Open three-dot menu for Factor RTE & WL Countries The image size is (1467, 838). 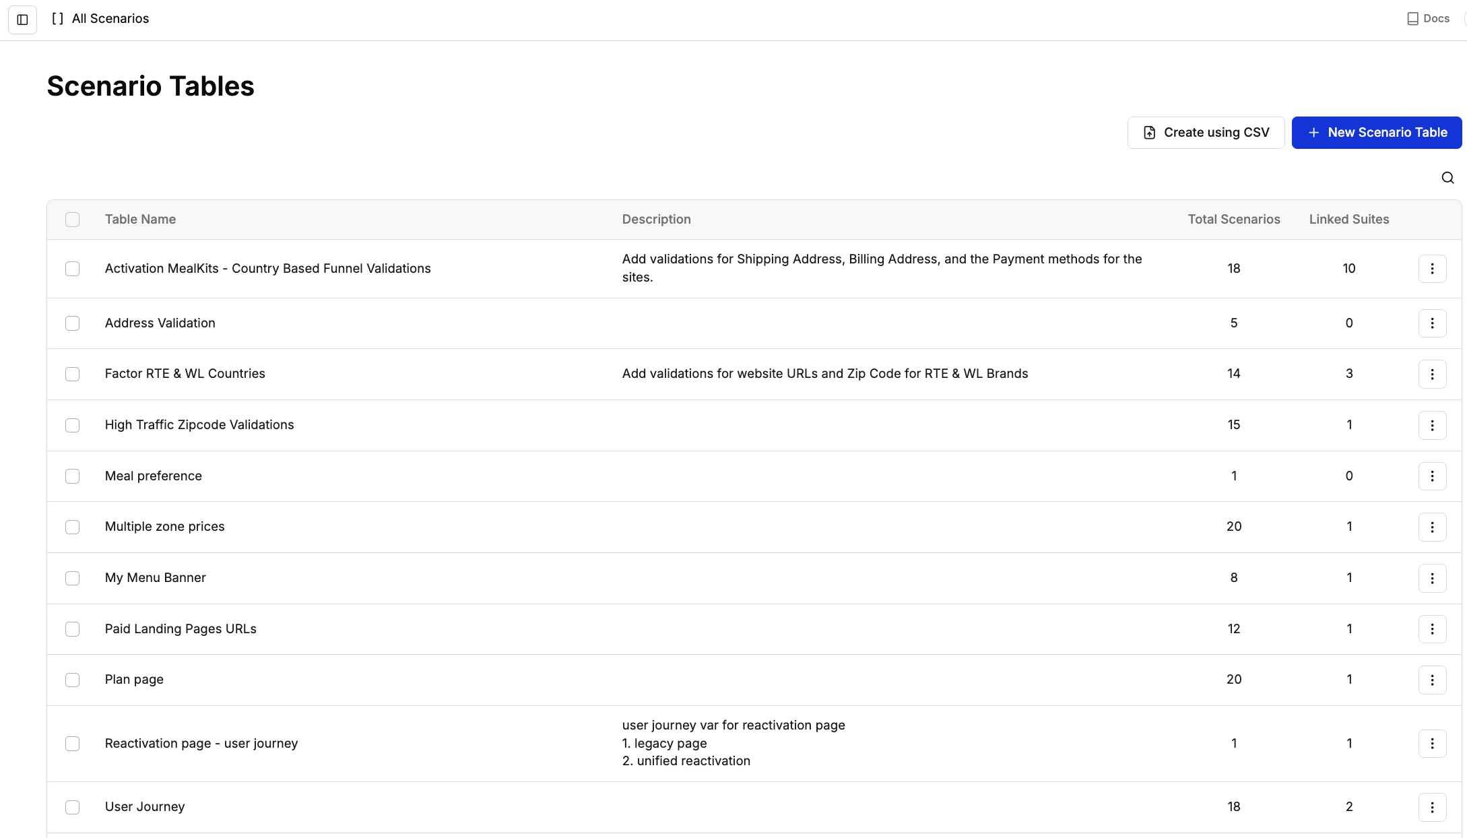coord(1432,374)
